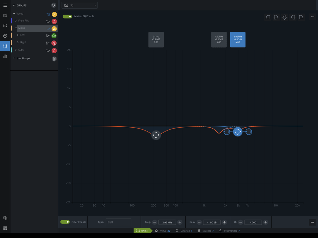Viewport: 318px width, 238px height.
Task: Click the Venue home icon in status bar
Action: coord(156,231)
